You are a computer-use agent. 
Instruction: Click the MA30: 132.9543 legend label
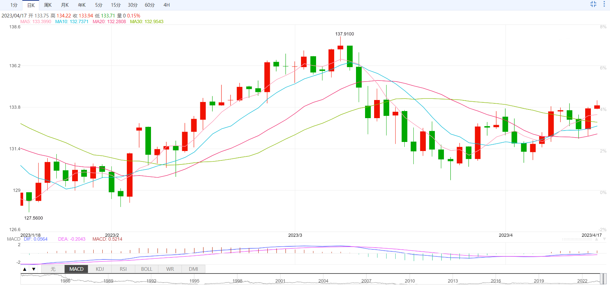click(147, 21)
